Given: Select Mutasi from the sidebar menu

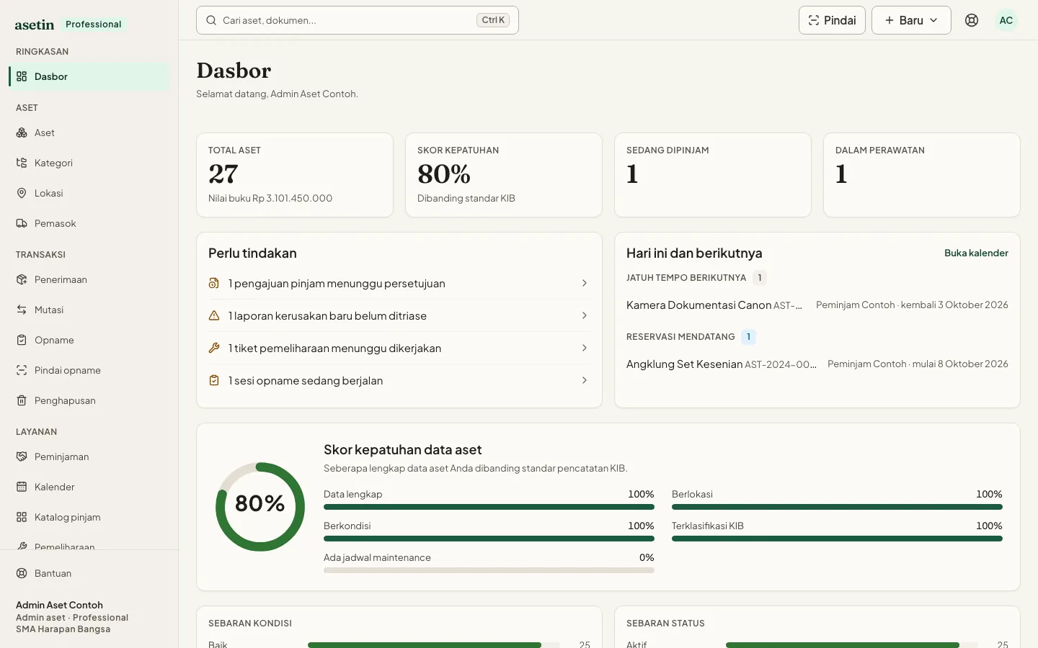Looking at the screenshot, I should pyautogui.click(x=89, y=310).
